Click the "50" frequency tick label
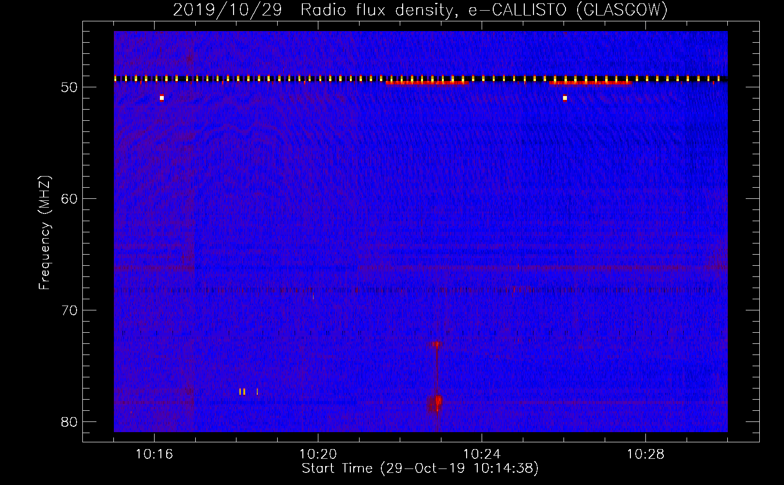The height and width of the screenshot is (485, 784). point(70,87)
